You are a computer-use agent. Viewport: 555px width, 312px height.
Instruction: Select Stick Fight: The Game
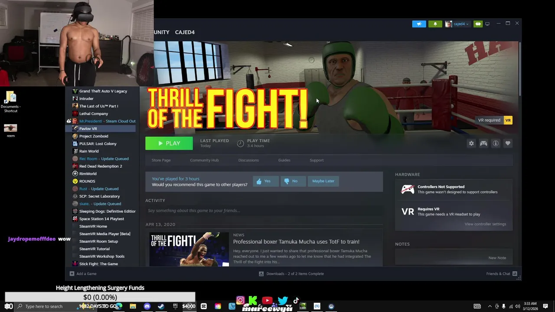pyautogui.click(x=98, y=264)
